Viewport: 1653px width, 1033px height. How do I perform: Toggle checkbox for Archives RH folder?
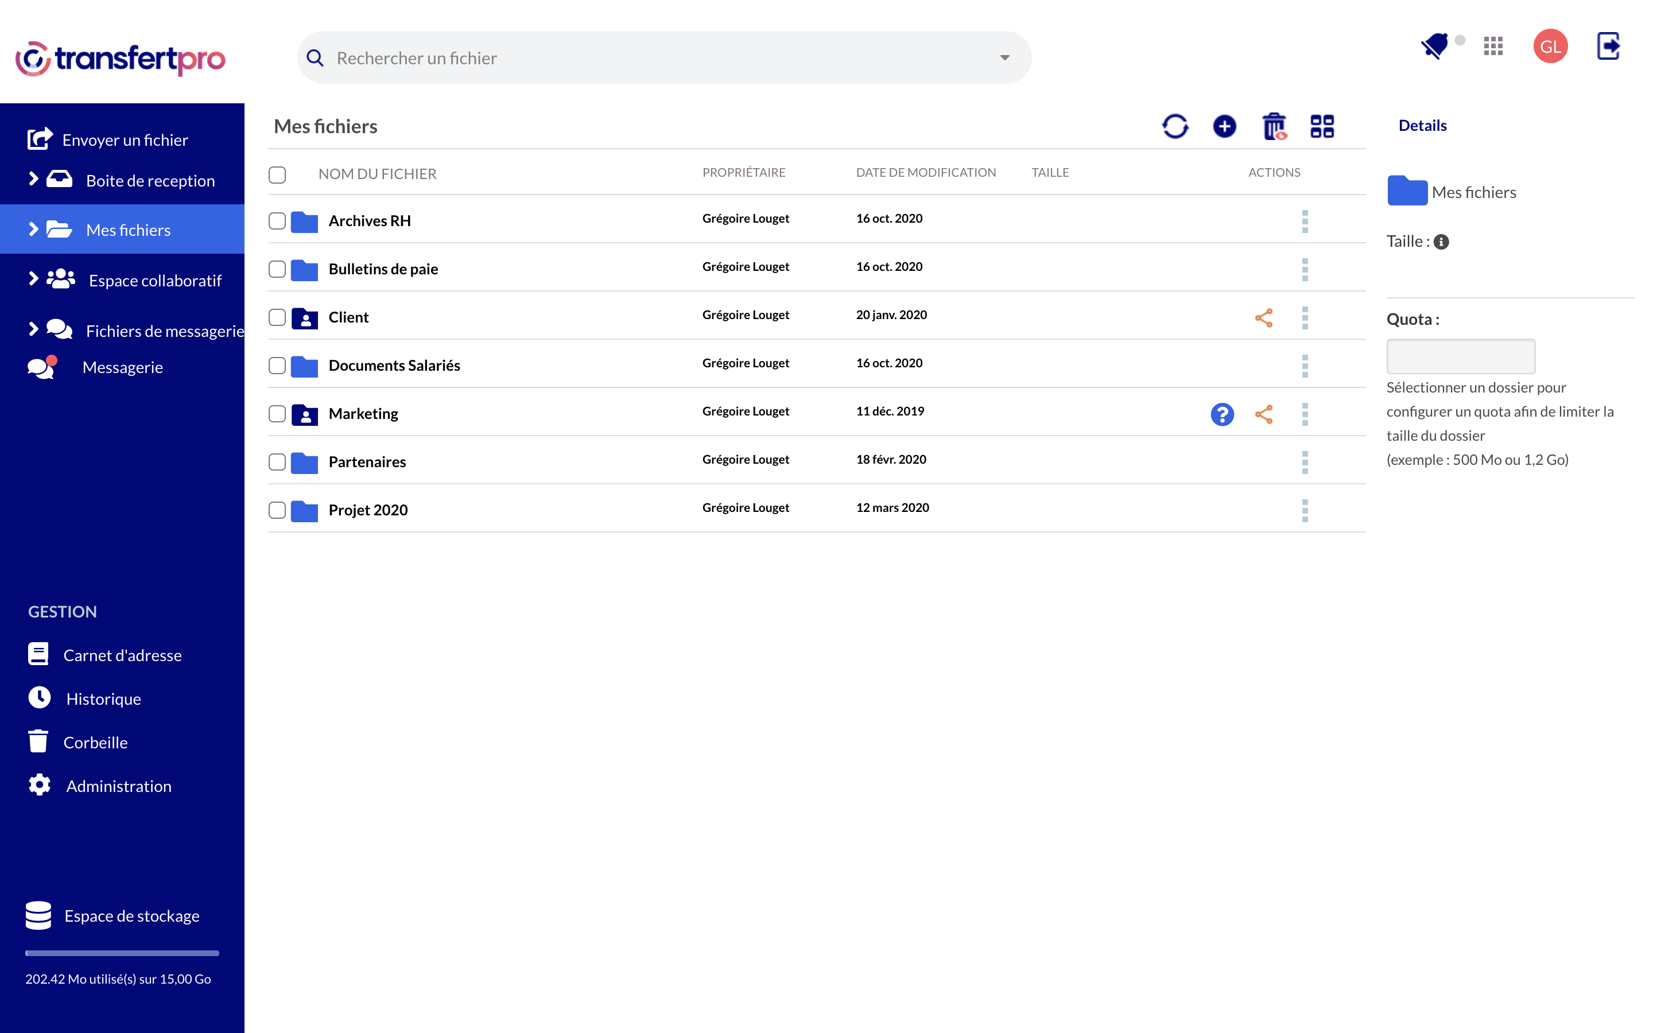(x=278, y=220)
